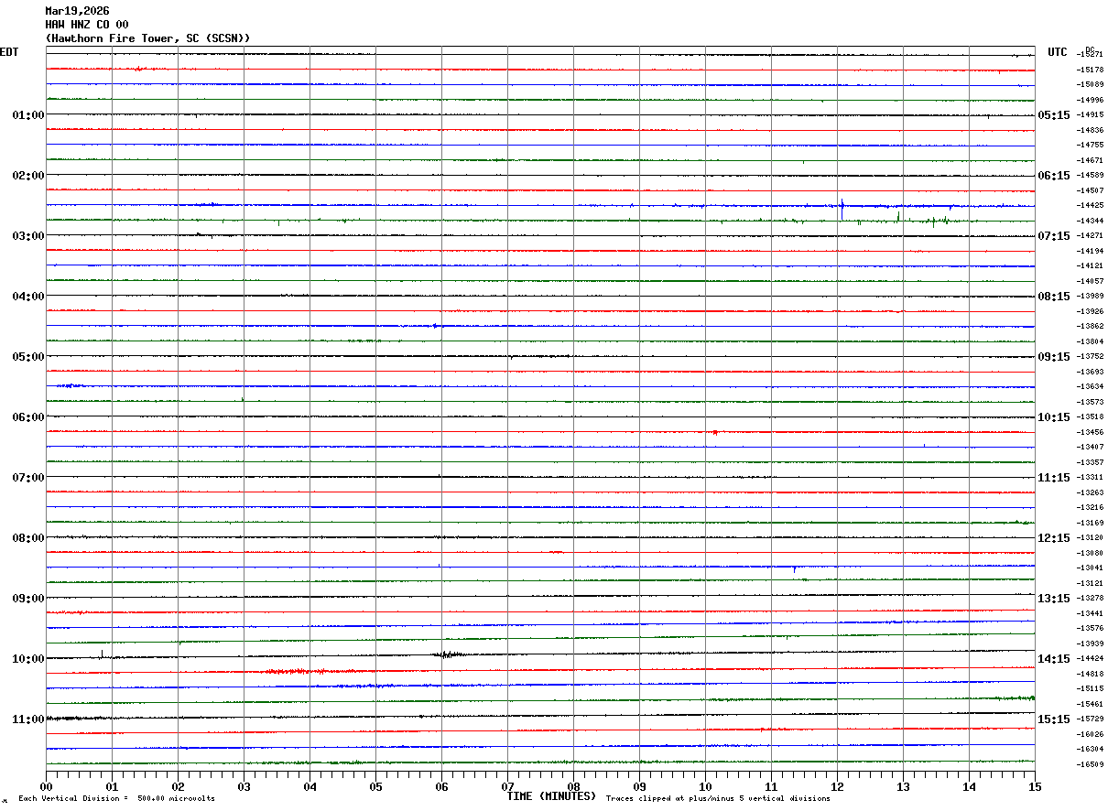Click the DC offset value "-15461"
The image size is (1108, 811).
click(x=1090, y=704)
